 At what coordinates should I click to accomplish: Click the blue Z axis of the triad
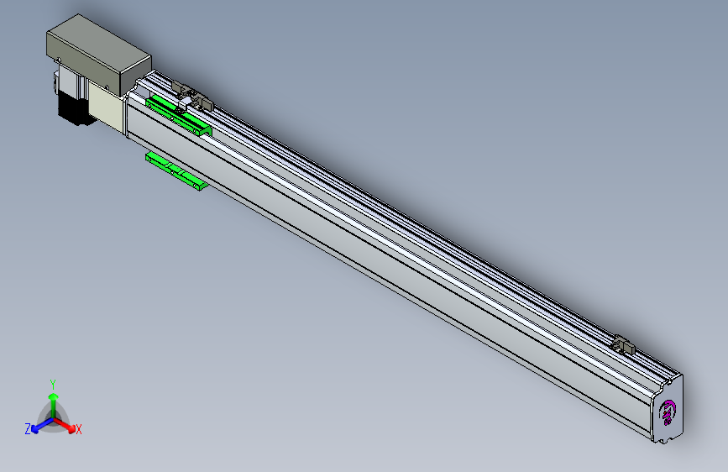click(x=42, y=426)
